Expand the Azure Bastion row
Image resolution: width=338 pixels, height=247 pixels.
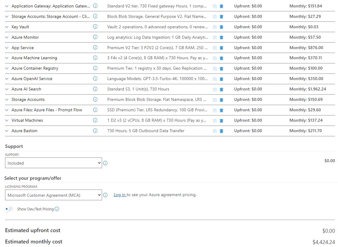[x=7, y=131]
